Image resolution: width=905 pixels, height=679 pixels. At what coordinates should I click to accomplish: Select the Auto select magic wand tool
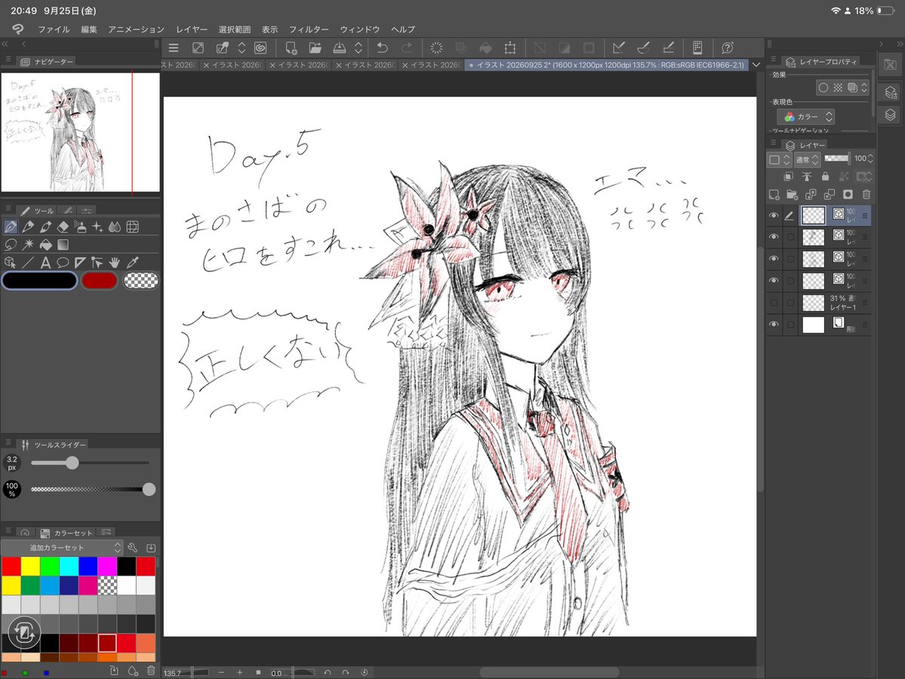click(x=28, y=245)
